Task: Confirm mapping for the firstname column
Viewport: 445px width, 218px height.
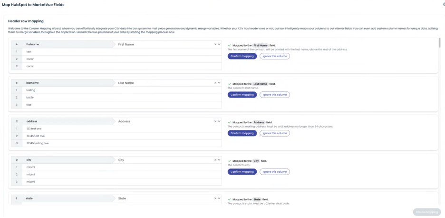Action: [242, 56]
